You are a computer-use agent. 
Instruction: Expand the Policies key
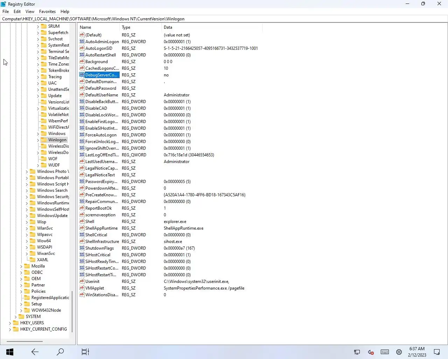tap(21, 291)
